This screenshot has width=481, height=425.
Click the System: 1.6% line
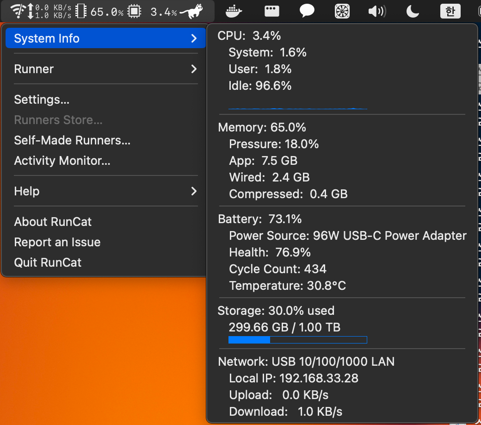(x=267, y=52)
